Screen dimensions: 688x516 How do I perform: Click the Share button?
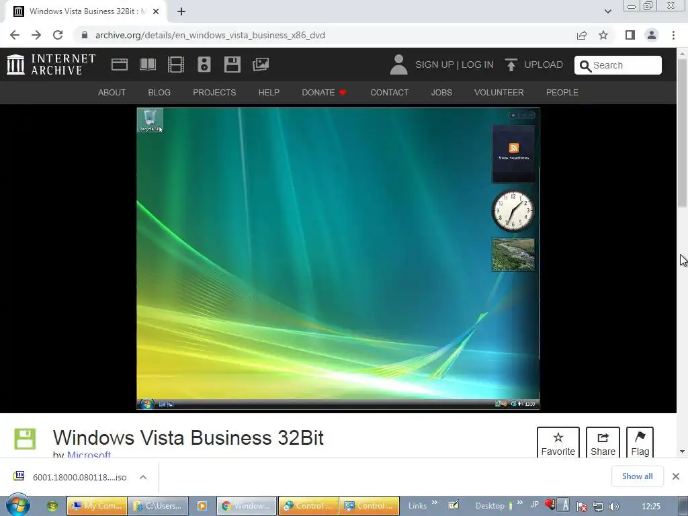603,442
